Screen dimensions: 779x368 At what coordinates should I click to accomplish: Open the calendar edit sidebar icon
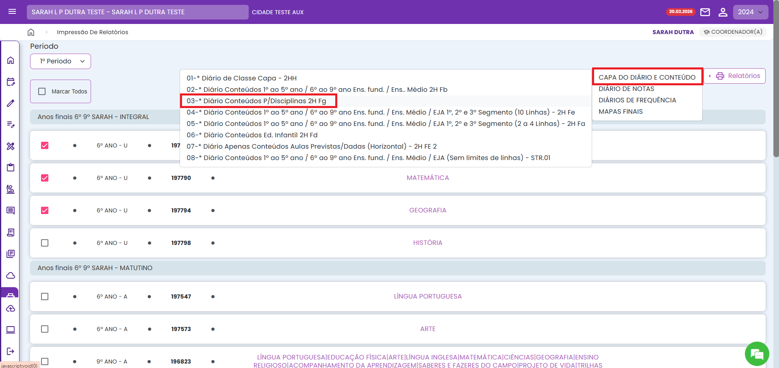pos(11,82)
